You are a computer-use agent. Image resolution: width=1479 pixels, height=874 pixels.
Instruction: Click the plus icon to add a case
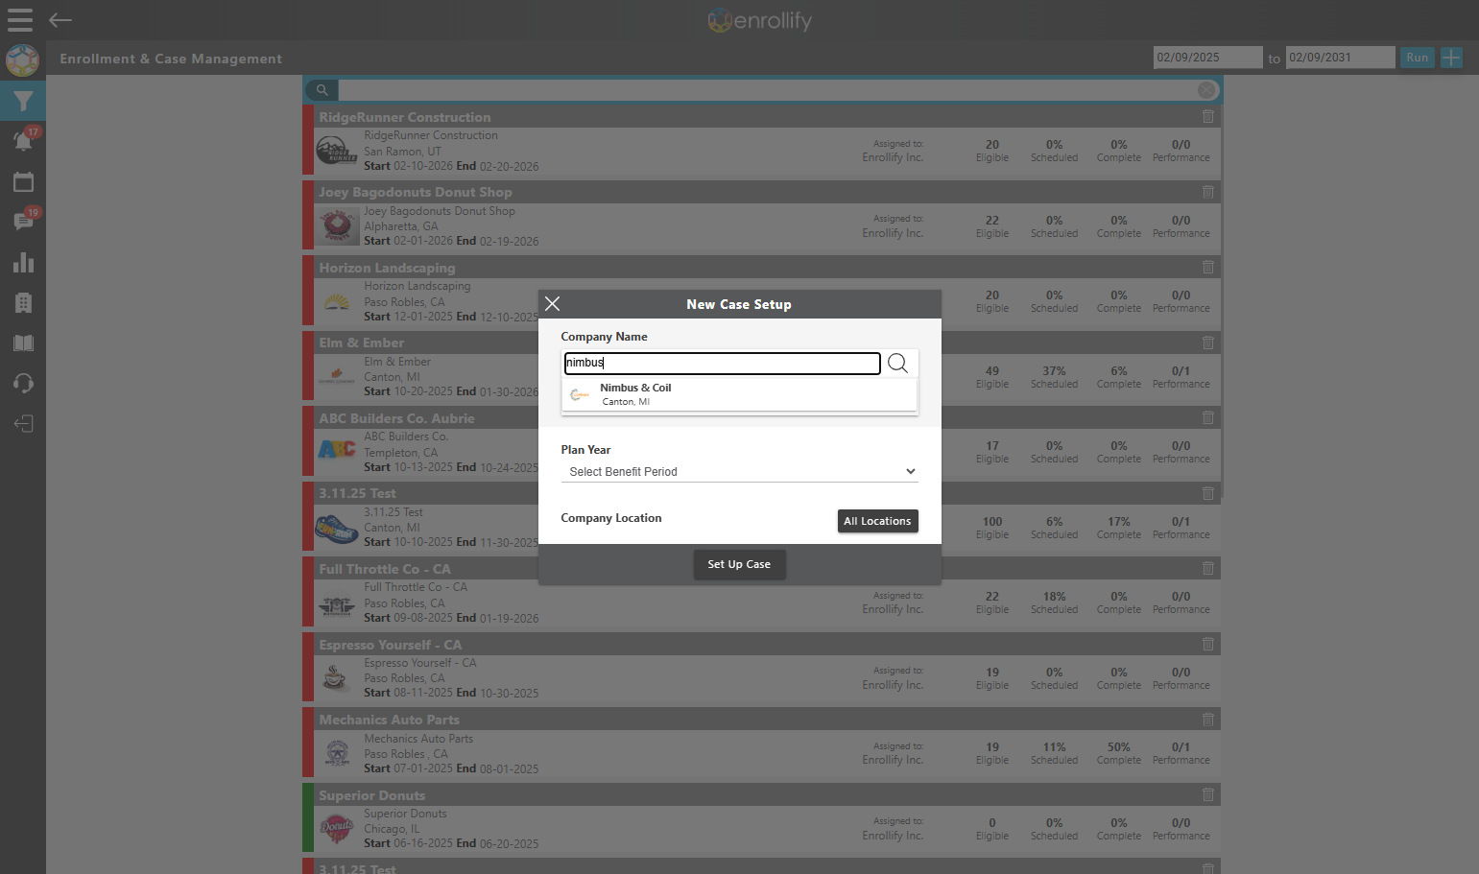[1452, 58]
